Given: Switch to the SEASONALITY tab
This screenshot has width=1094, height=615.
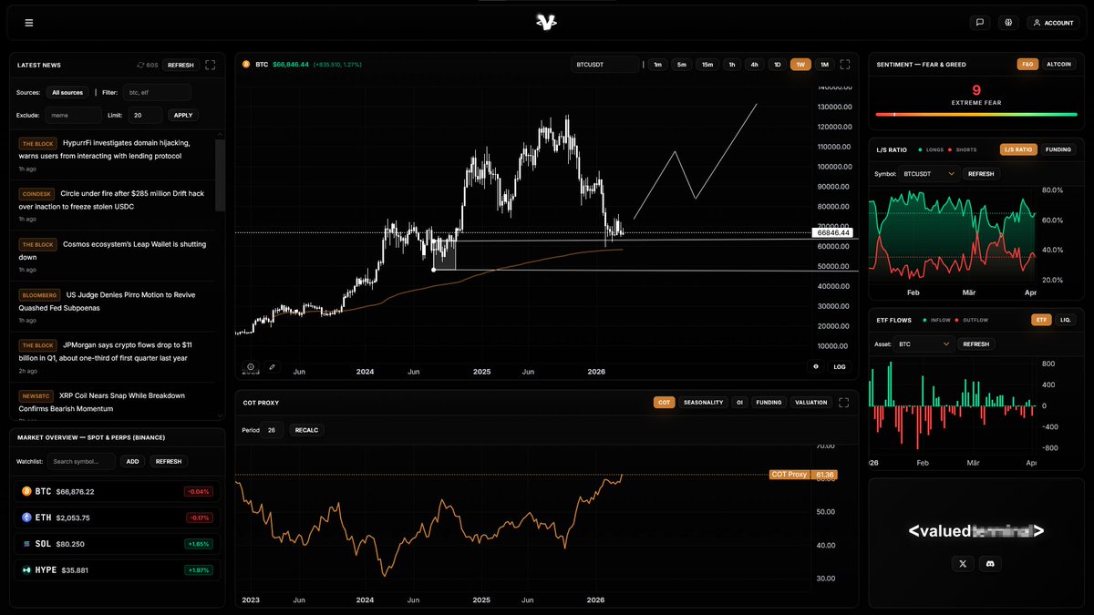Looking at the screenshot, I should (704, 402).
